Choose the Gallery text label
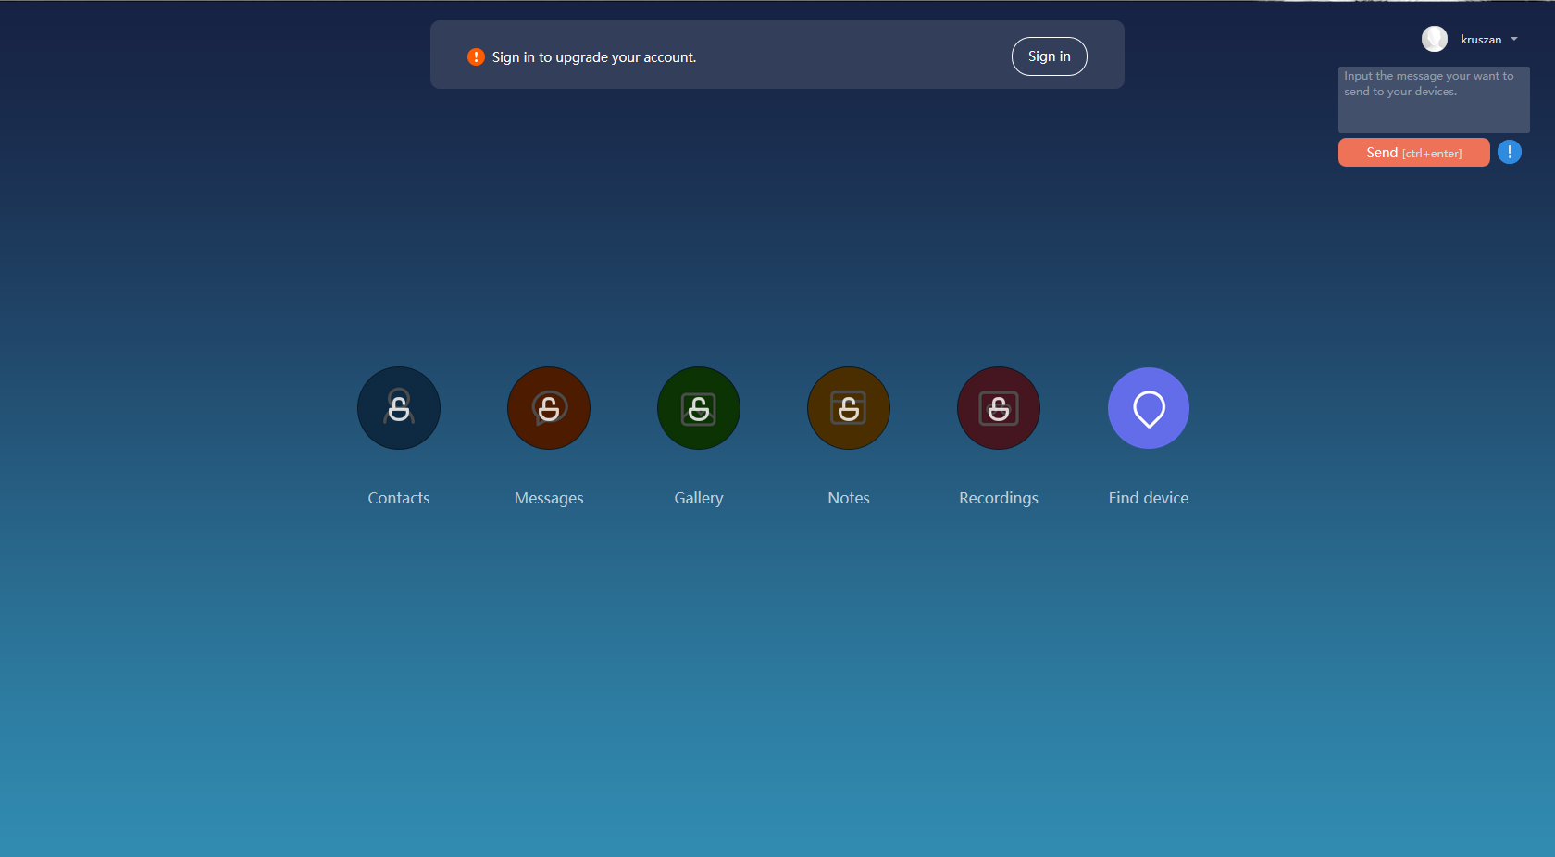The height and width of the screenshot is (857, 1555). 699,498
